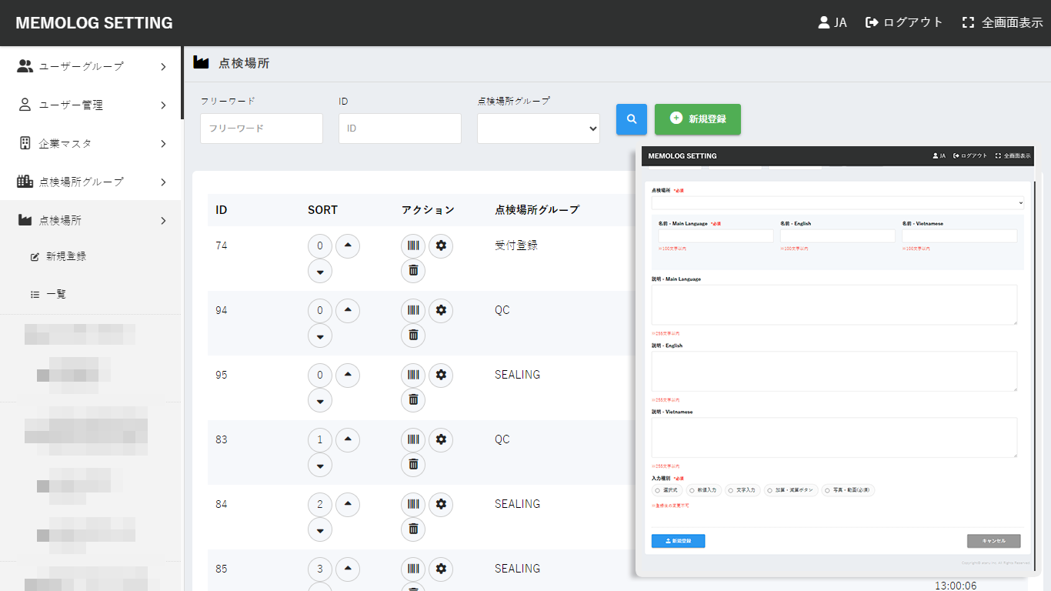The width and height of the screenshot is (1051, 591).
Task: Click the green 新規登録 button
Action: click(697, 119)
